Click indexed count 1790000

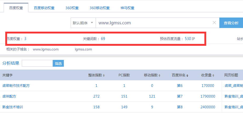(x=208, y=96)
